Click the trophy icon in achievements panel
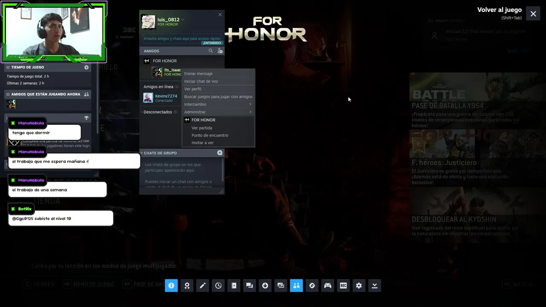The height and width of the screenshot is (307, 546). (x=87, y=118)
